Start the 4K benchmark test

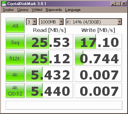[15, 74]
